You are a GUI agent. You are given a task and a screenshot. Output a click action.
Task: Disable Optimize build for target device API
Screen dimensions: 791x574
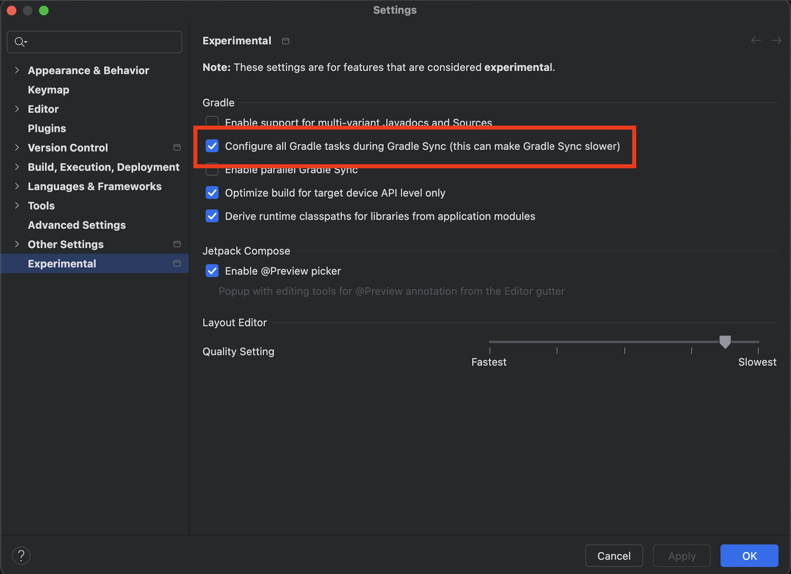click(x=212, y=193)
